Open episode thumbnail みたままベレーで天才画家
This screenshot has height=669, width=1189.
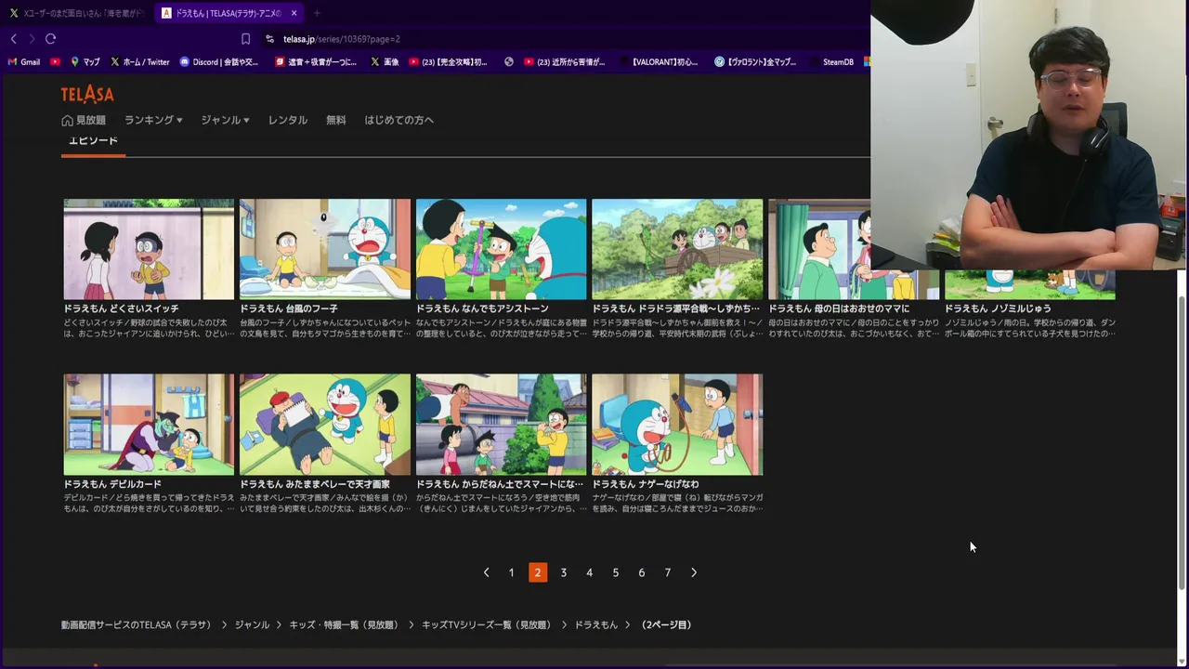[325, 425]
